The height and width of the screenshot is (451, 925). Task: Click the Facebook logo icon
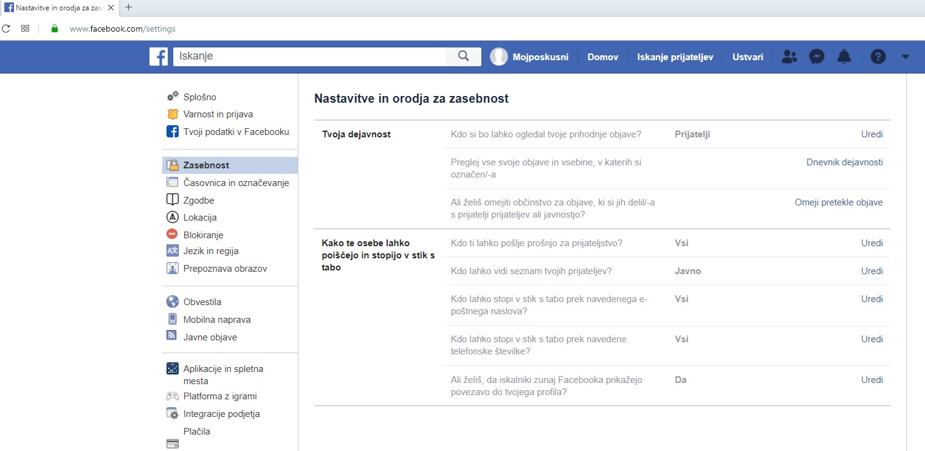[x=159, y=57]
